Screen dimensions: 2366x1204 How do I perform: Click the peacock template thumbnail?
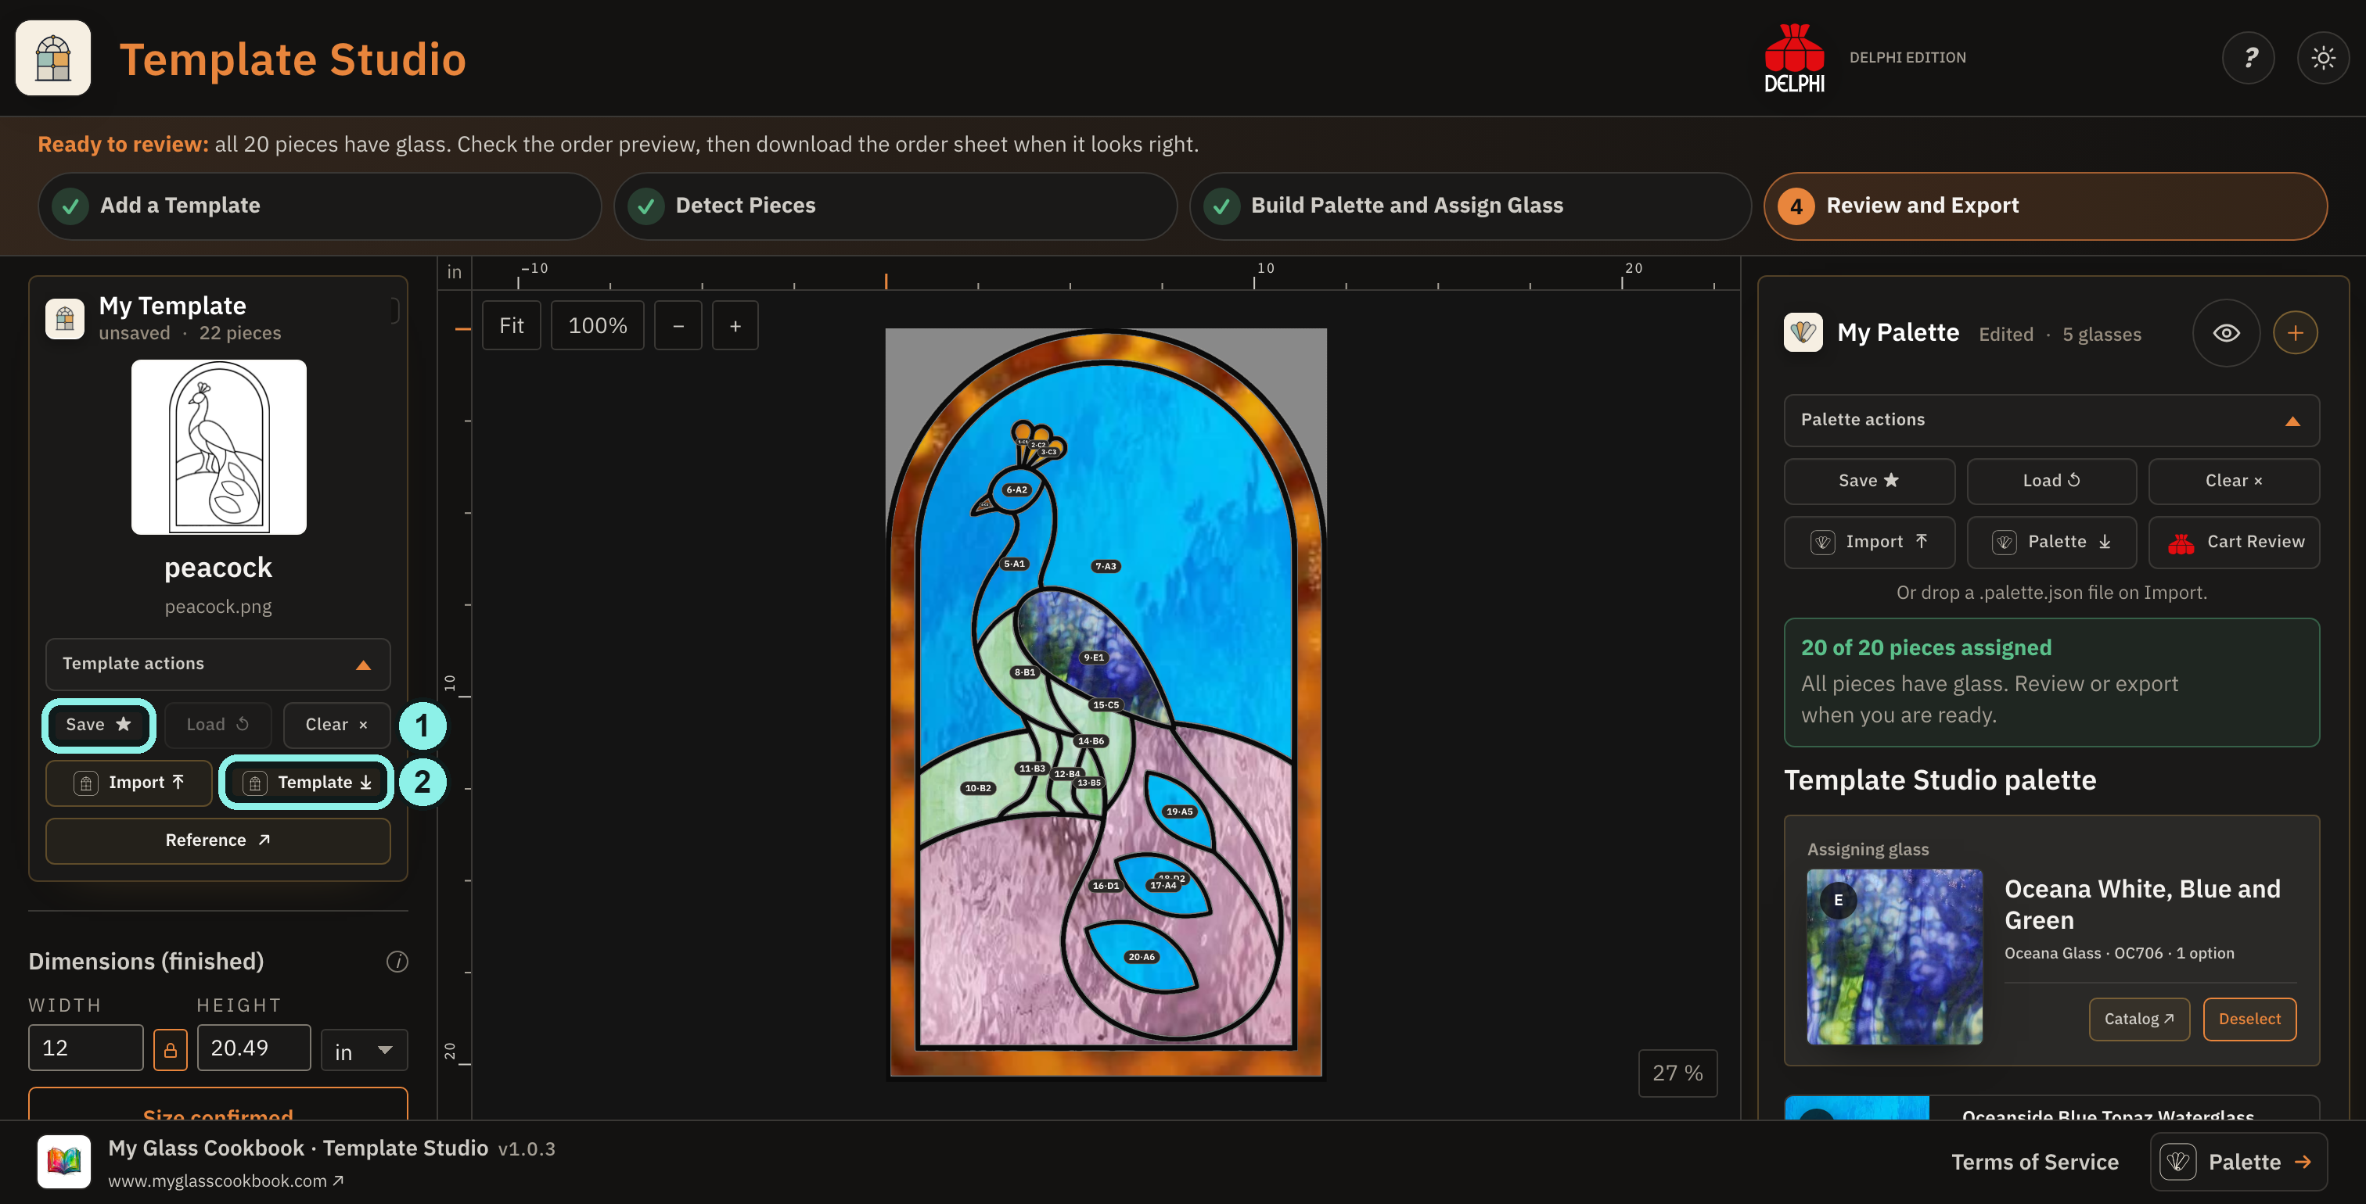[x=218, y=447]
